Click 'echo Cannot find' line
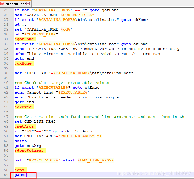The width and height of the screenshot is (194, 179). [x=52, y=92]
